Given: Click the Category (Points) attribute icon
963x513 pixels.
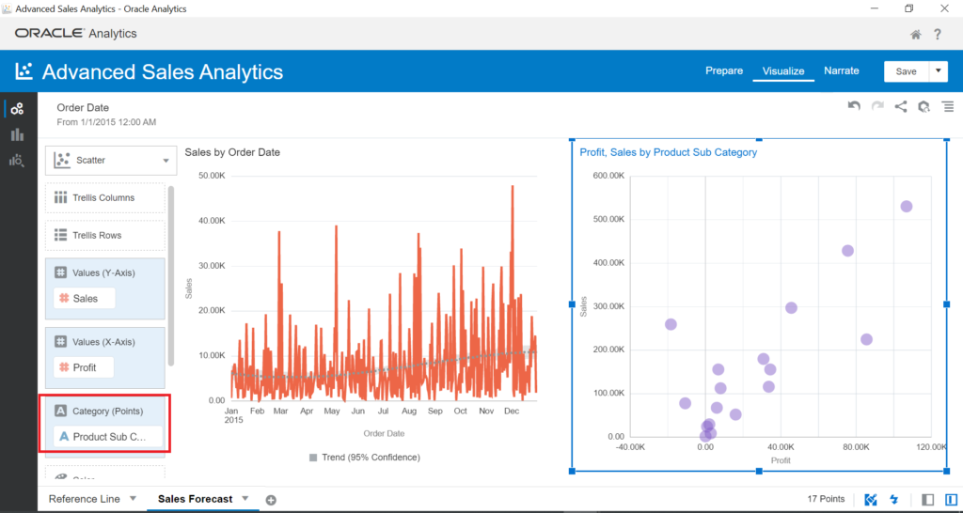Looking at the screenshot, I should (x=60, y=411).
